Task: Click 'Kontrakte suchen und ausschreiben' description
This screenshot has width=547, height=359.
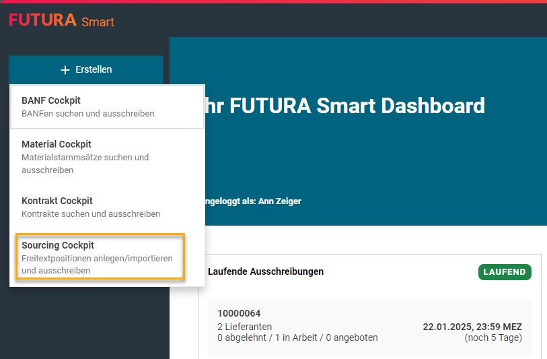Action: (x=91, y=214)
